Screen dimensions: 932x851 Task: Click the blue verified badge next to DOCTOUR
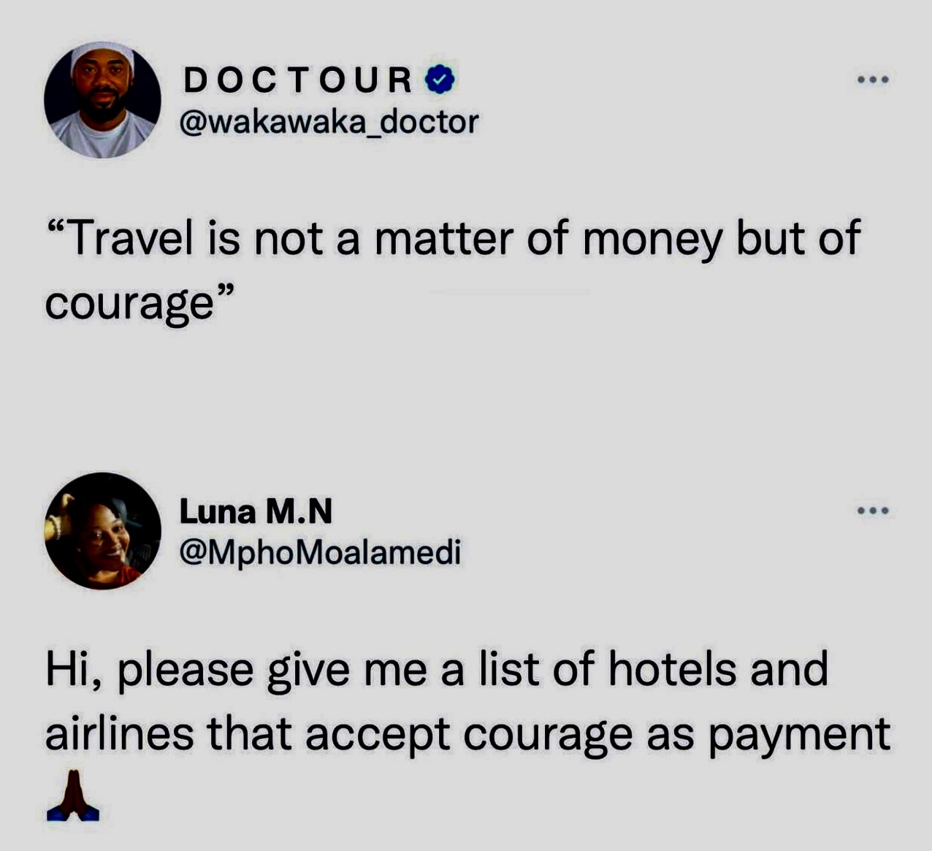[x=440, y=80]
